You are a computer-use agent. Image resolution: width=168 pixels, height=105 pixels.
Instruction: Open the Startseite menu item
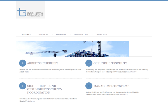(x=26, y=34)
